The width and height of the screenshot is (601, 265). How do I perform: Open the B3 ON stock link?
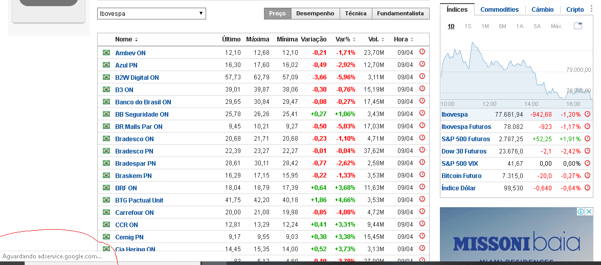[x=124, y=90]
